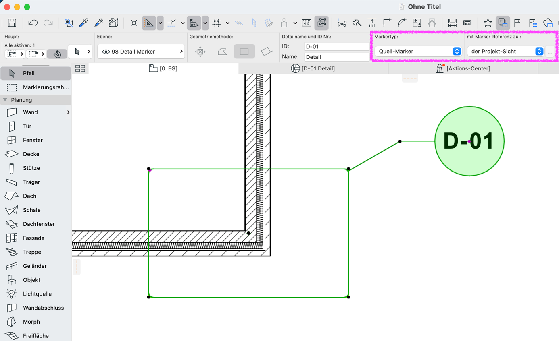The height and width of the screenshot is (341, 559).
Task: Select the Lichtquelle tool
Action: pos(36,294)
